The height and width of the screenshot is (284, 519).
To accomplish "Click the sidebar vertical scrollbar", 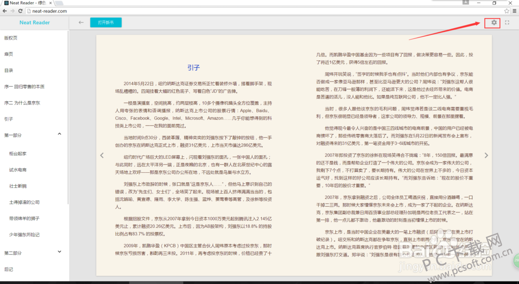I will (x=68, y=117).
